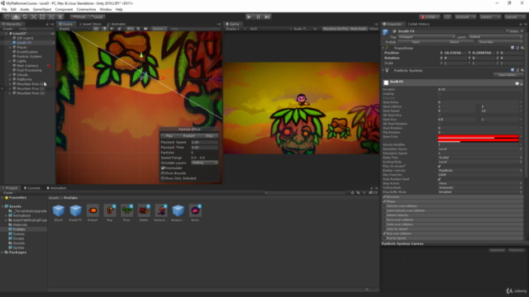Select the Rotate tool in the toolbar
This screenshot has width=529, height=297.
point(25,16)
